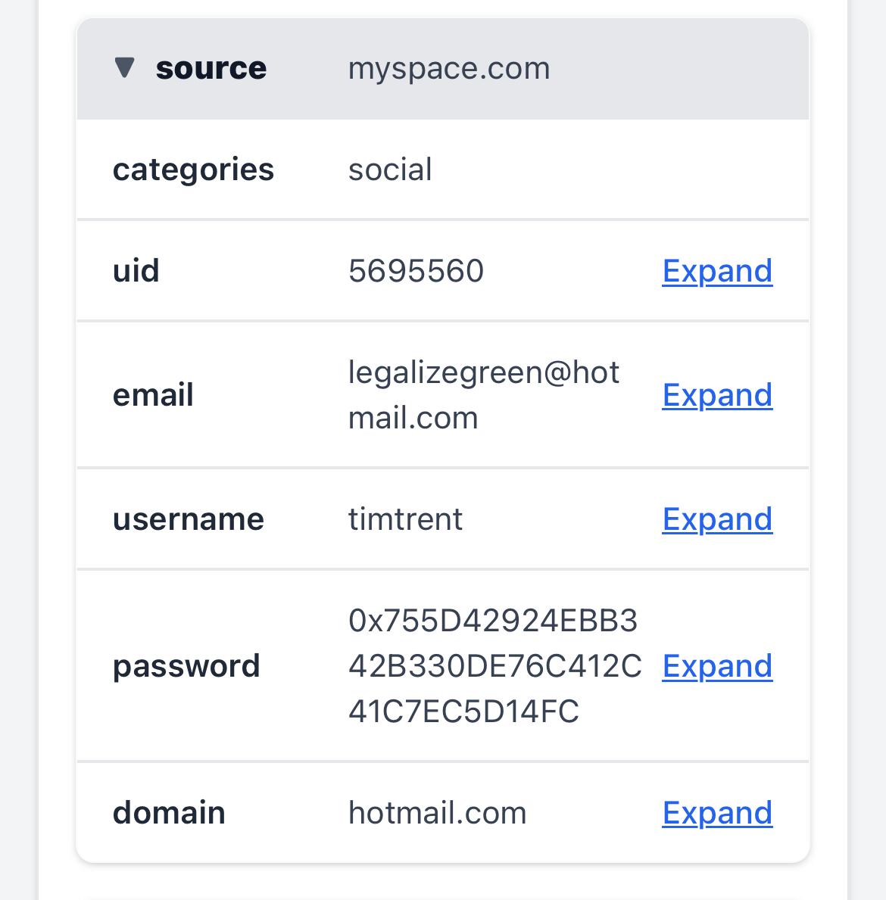Collapse the source disclosure triangle
Viewport: 886px width, 900px height.
coord(124,68)
